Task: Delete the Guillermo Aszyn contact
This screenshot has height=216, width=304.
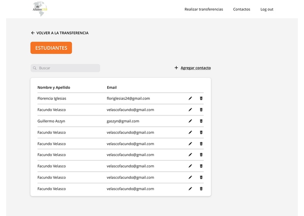Action: pyautogui.click(x=201, y=121)
